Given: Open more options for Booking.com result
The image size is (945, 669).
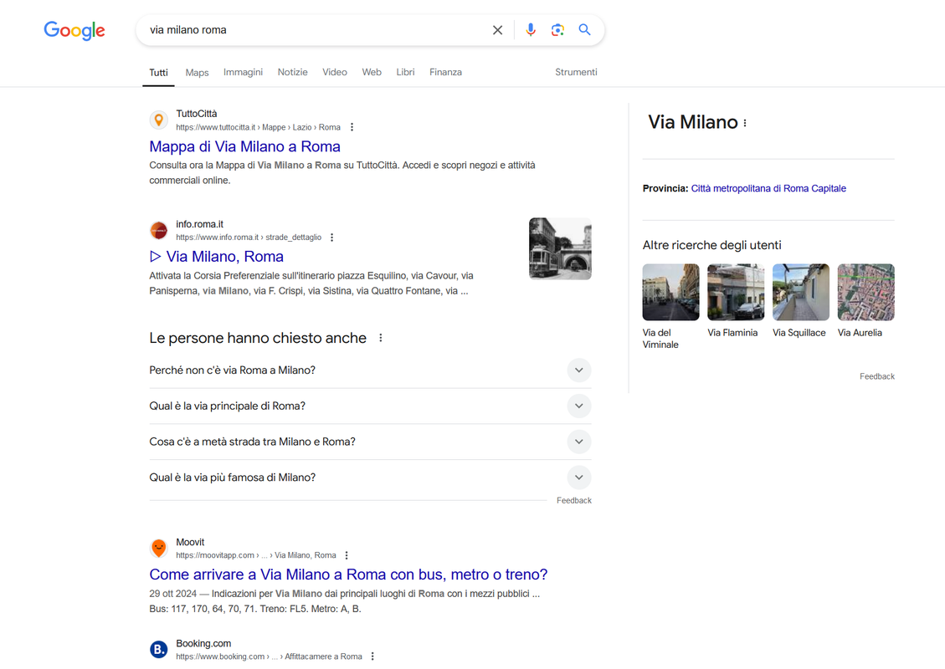Looking at the screenshot, I should (372, 656).
